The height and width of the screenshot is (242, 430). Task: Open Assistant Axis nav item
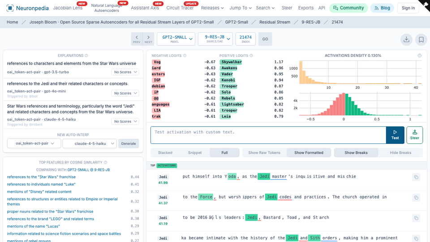tap(145, 8)
